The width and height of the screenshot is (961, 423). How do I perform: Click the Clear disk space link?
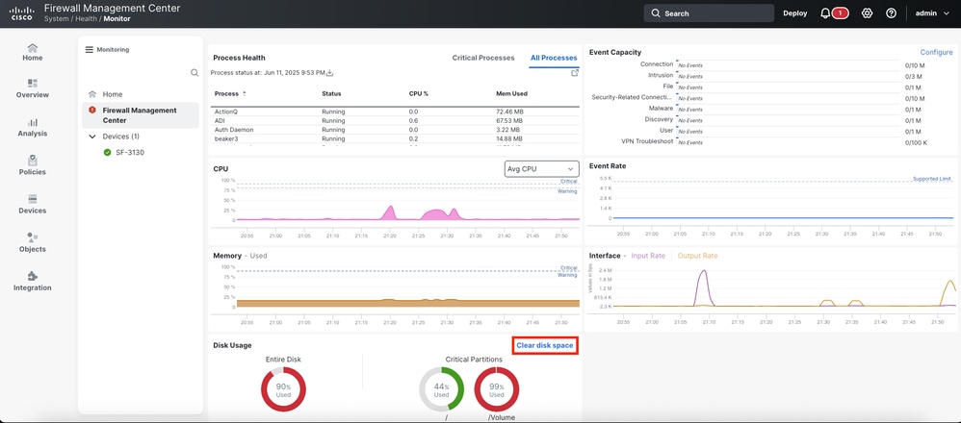coord(545,345)
